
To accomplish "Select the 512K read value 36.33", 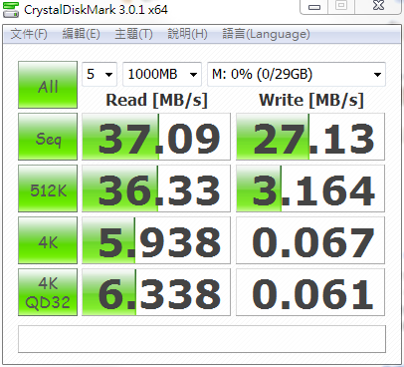I will [x=156, y=188].
